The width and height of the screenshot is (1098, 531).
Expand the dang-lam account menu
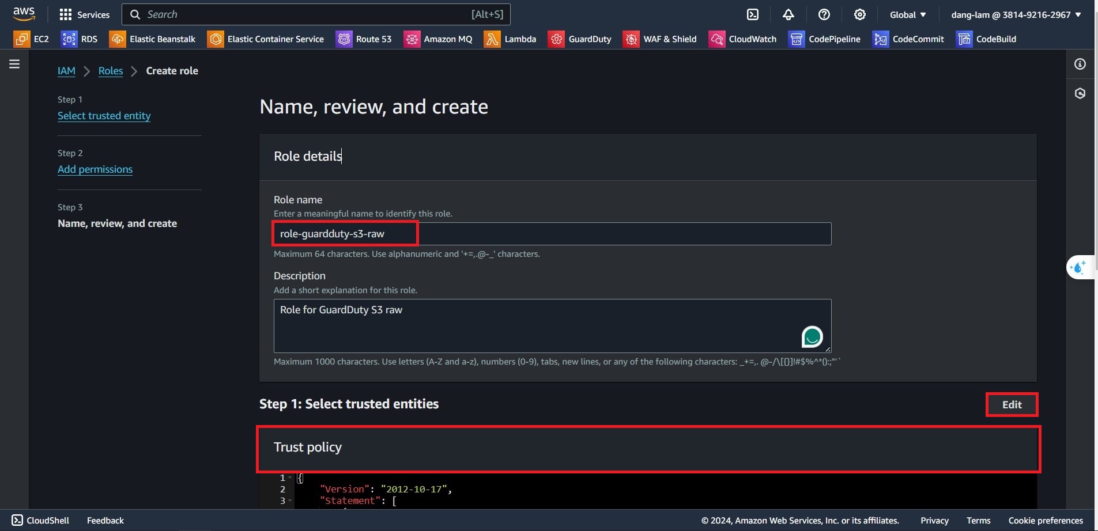pos(1016,14)
